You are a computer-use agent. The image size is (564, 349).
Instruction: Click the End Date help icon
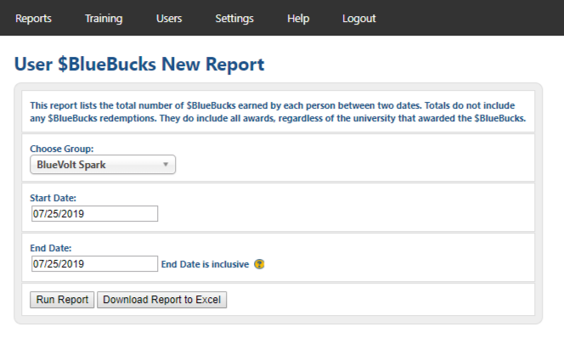pyautogui.click(x=259, y=264)
